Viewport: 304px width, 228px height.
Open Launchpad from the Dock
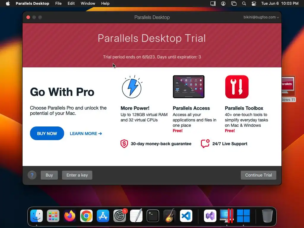click(53, 216)
